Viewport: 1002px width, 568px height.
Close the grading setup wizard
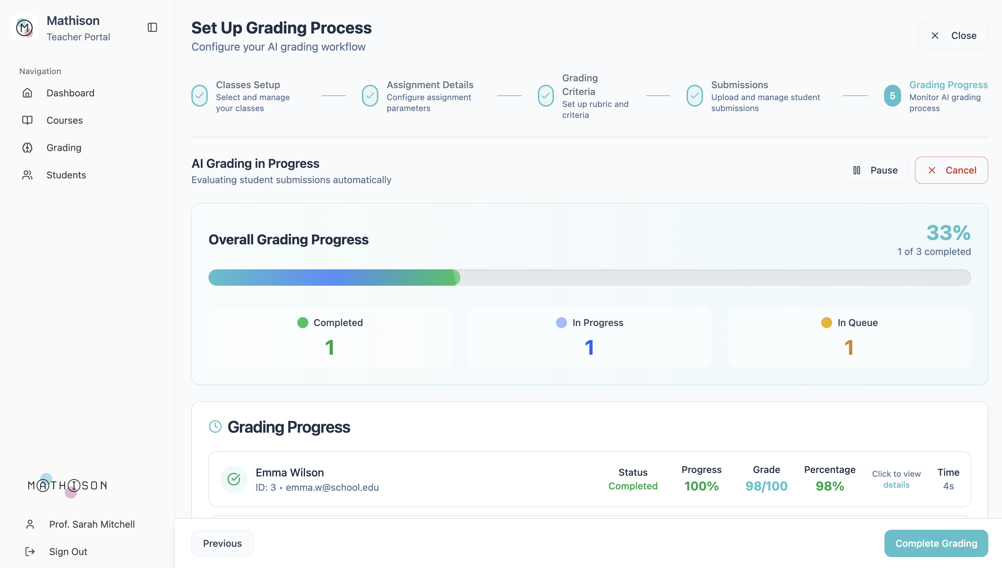[953, 36]
